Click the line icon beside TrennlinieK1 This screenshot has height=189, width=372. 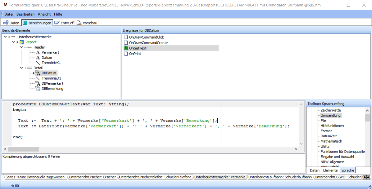(38, 63)
